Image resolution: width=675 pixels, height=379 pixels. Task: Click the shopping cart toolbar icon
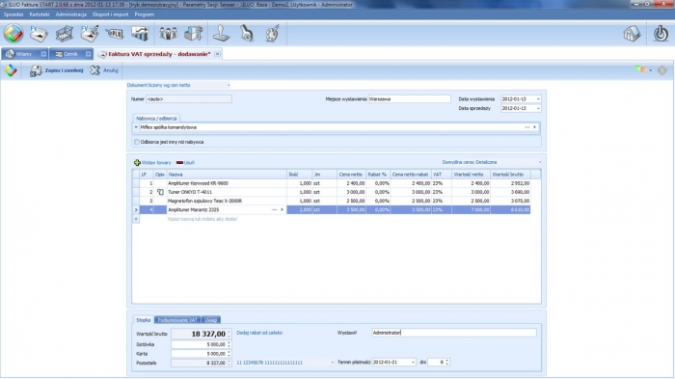point(65,34)
